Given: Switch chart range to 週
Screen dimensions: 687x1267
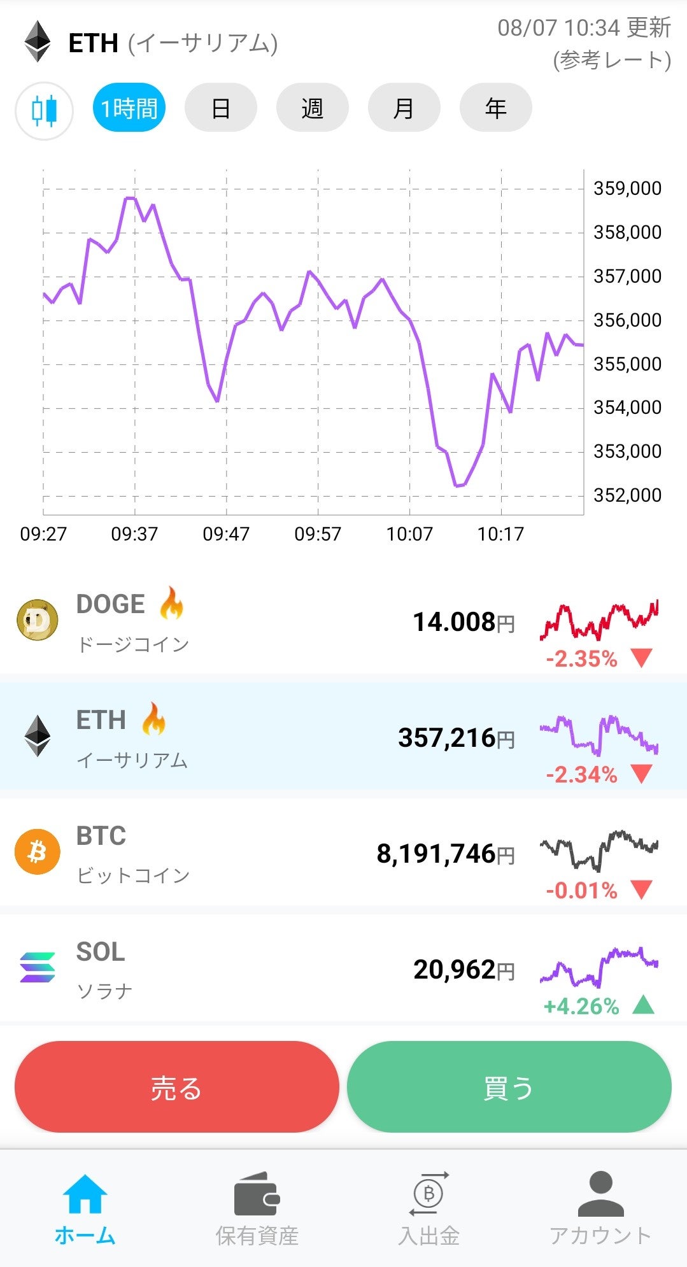Looking at the screenshot, I should coord(312,108).
